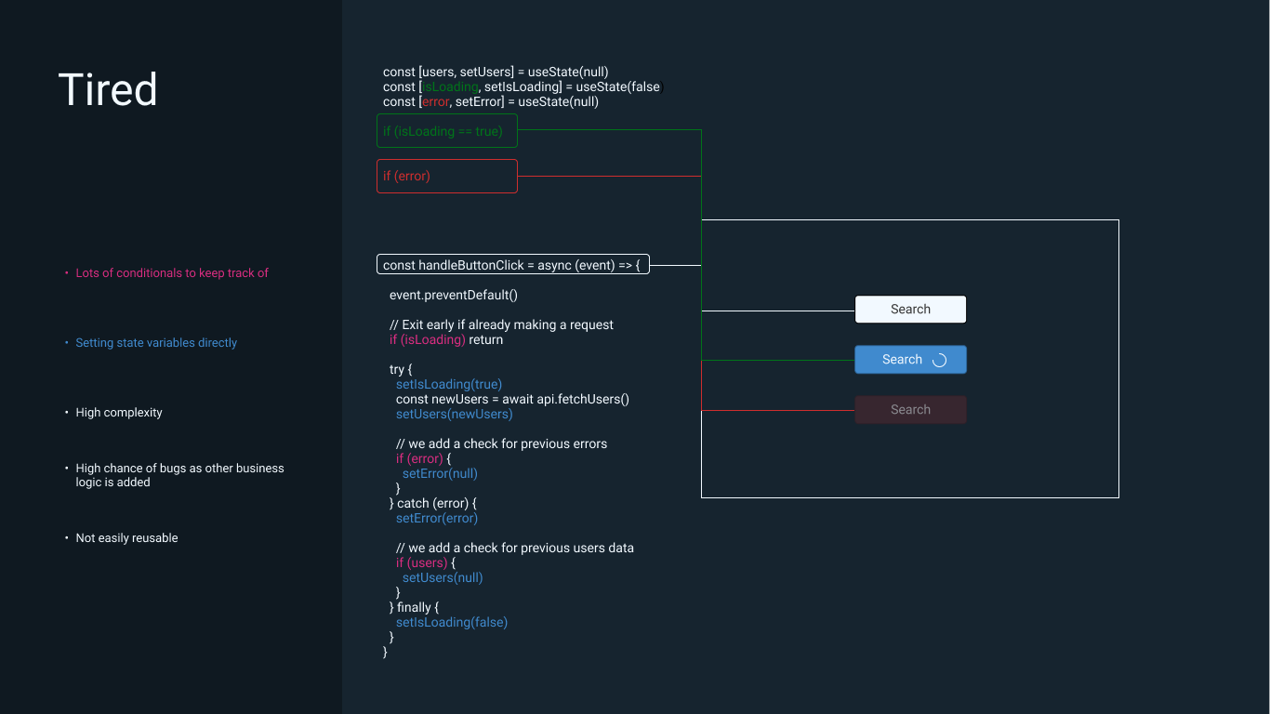Click the blue Search button showing loading

[910, 360]
